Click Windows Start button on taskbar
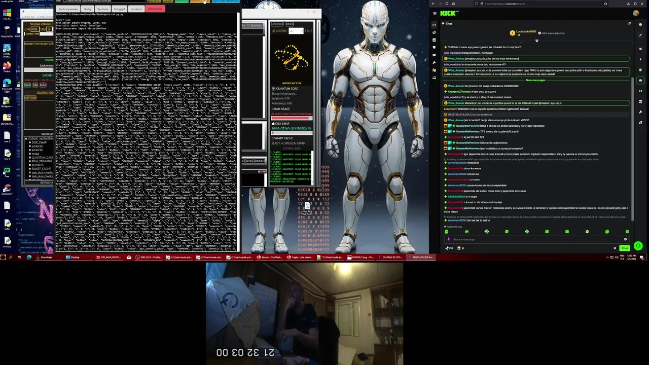The height and width of the screenshot is (365, 649). [x=3, y=257]
